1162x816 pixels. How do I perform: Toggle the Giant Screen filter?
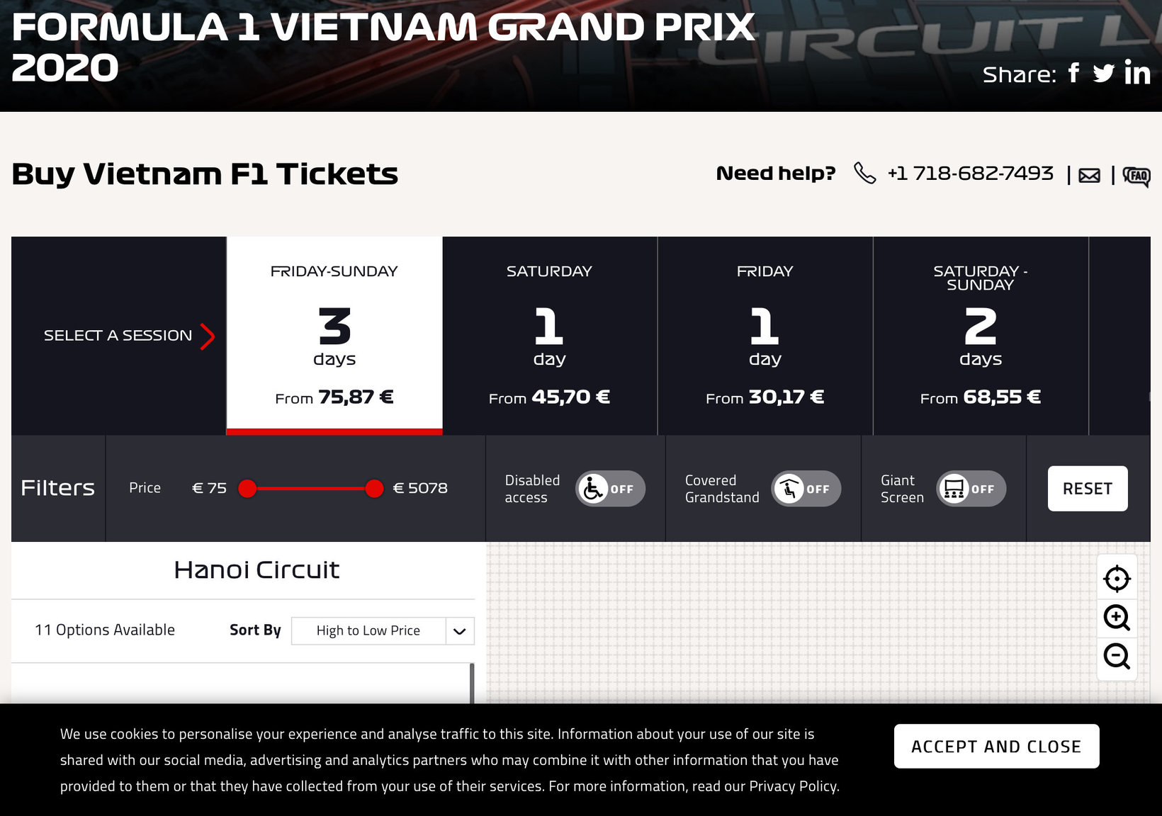pyautogui.click(x=971, y=489)
